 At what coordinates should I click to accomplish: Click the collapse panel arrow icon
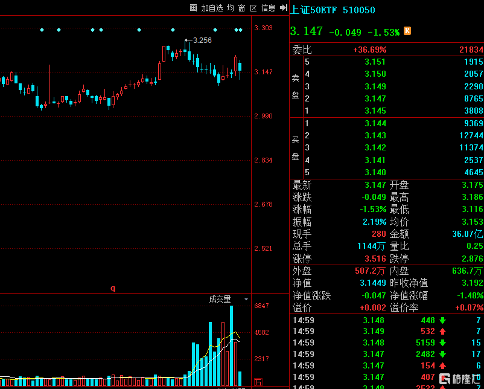[284, 8]
